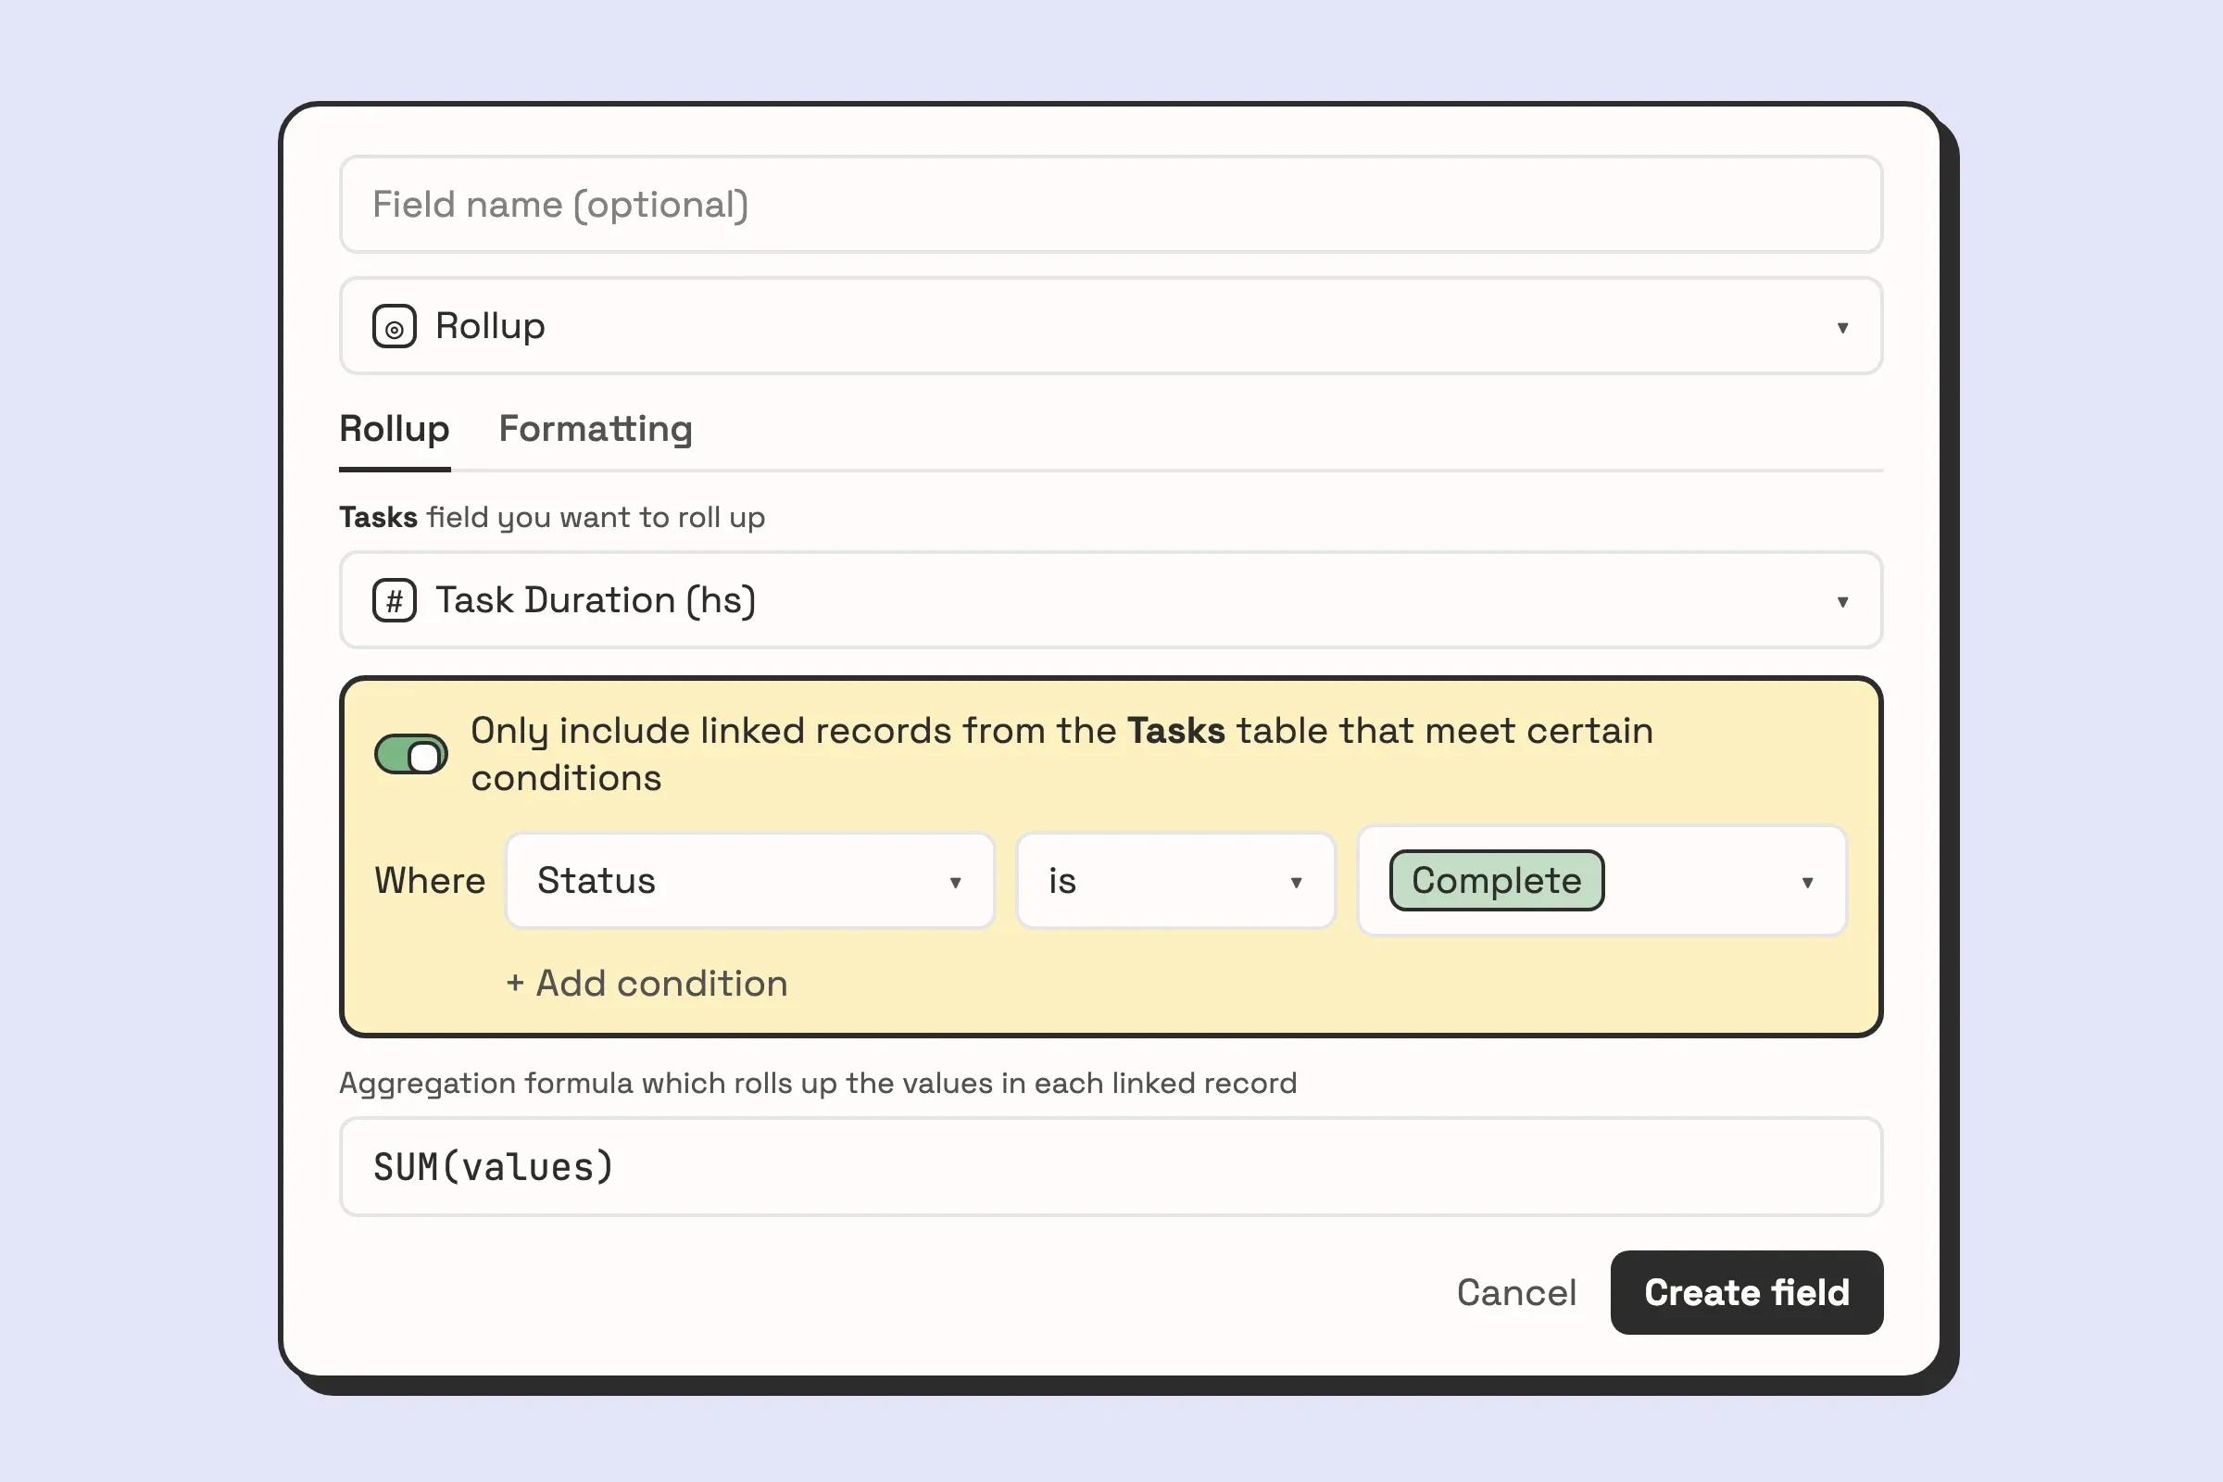Click the Field name (optional) input

pos(1111,204)
